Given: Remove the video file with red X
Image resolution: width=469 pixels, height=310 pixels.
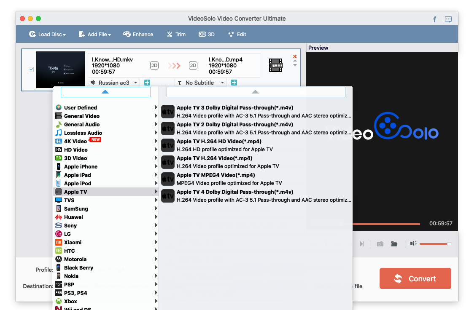Looking at the screenshot, I should 295,56.
